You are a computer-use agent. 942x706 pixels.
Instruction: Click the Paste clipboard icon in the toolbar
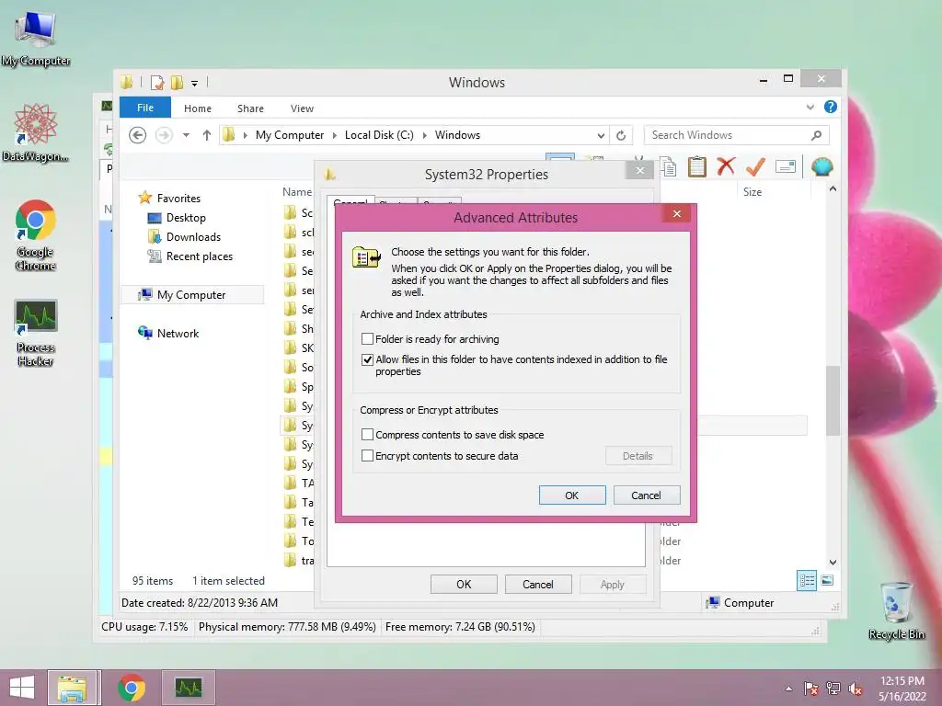697,166
